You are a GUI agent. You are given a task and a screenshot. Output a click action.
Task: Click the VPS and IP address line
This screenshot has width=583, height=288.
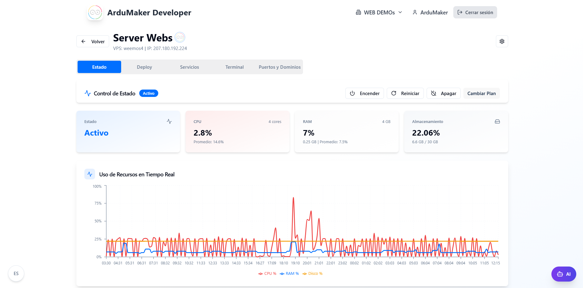(150, 48)
